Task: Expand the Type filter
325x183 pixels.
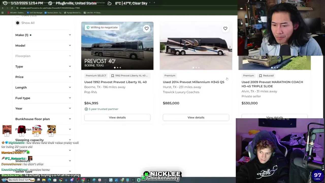Action: click(x=43, y=66)
